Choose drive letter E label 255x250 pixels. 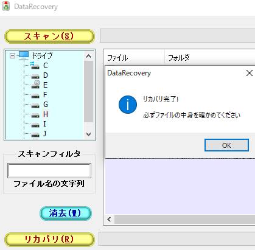(x=45, y=85)
